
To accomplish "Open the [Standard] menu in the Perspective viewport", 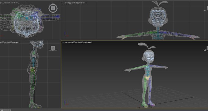I will point(78,42).
